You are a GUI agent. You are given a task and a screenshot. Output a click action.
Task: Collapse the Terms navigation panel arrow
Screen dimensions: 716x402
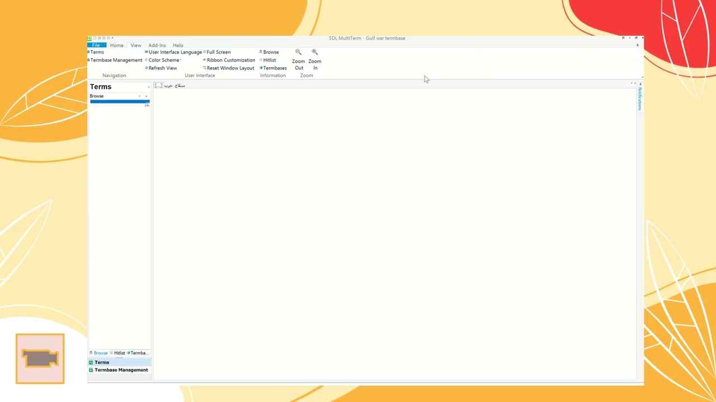click(148, 87)
